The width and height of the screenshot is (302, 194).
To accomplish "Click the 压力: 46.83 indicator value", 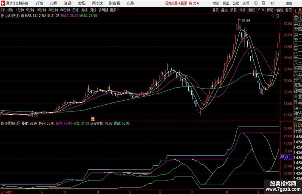I will coord(64,123).
